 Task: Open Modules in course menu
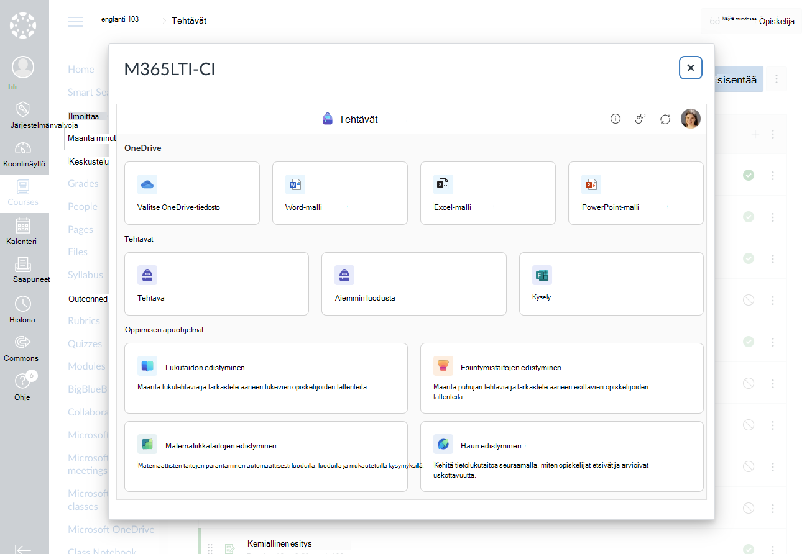click(85, 366)
